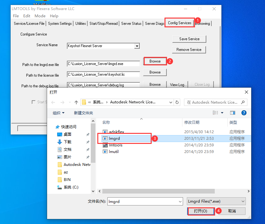Click the help question mark icon

point(244,113)
